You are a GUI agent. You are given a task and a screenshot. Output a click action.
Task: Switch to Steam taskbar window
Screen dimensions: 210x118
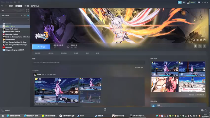point(84,116)
